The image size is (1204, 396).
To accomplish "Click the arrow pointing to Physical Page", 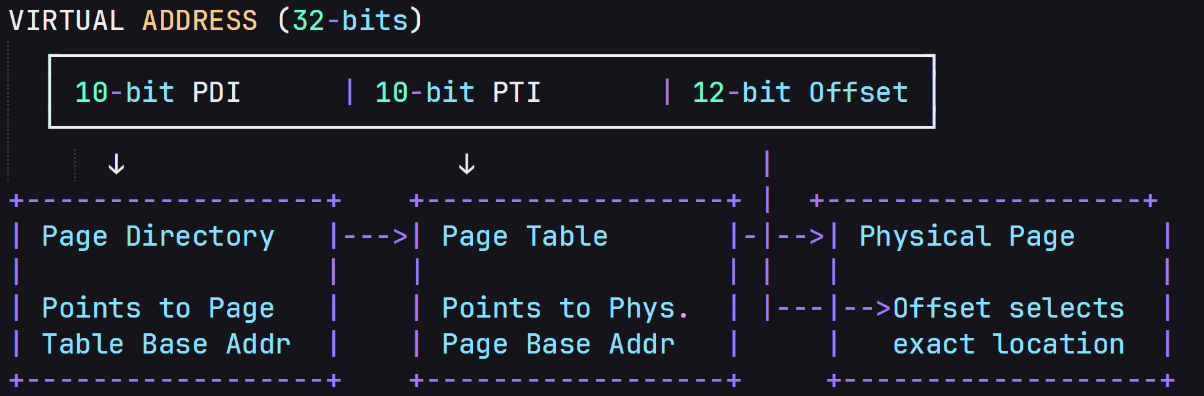I will click(x=800, y=237).
